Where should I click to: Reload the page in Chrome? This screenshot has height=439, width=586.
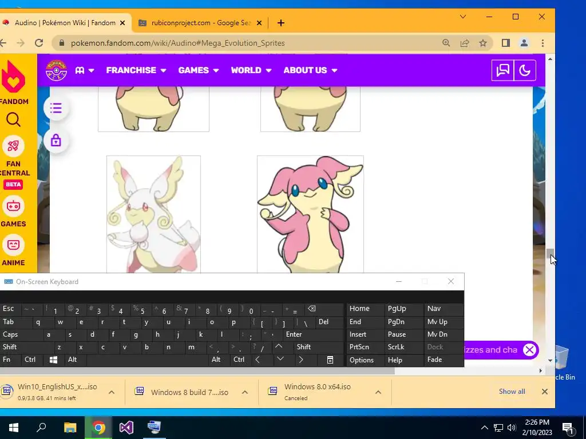(39, 43)
